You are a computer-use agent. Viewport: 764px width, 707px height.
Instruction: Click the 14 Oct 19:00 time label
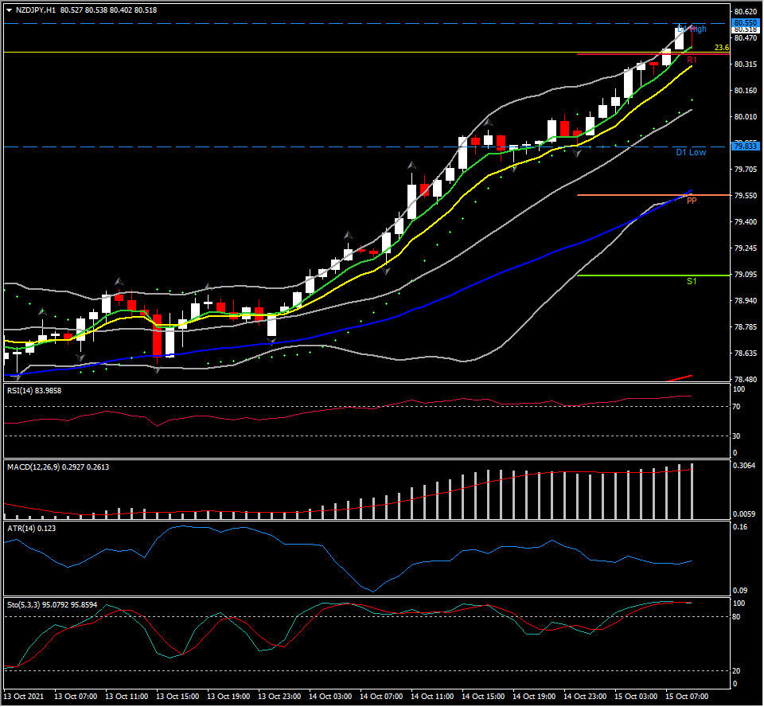point(534,696)
